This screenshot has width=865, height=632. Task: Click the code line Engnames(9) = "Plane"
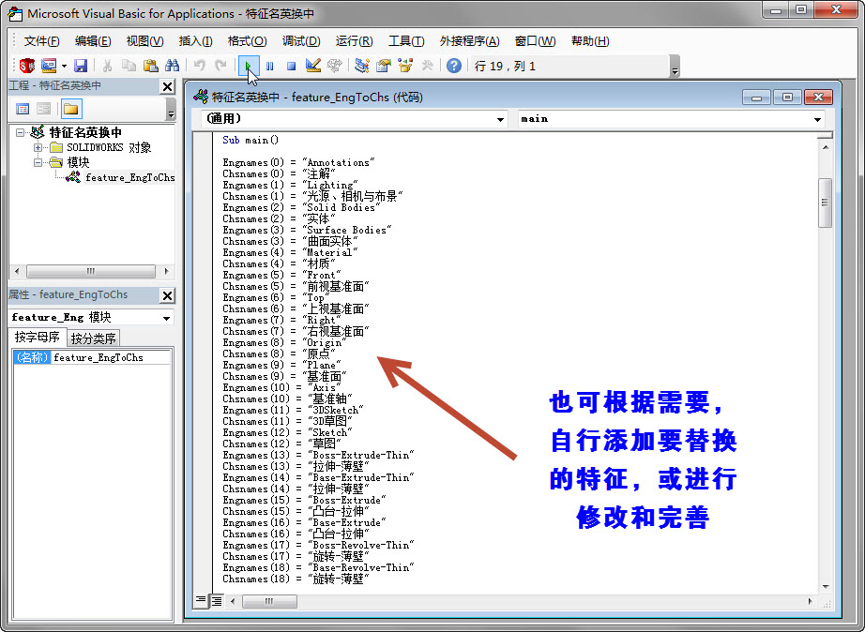tap(281, 365)
